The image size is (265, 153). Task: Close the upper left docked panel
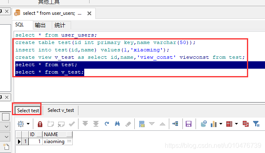pyautogui.click(x=7, y=12)
